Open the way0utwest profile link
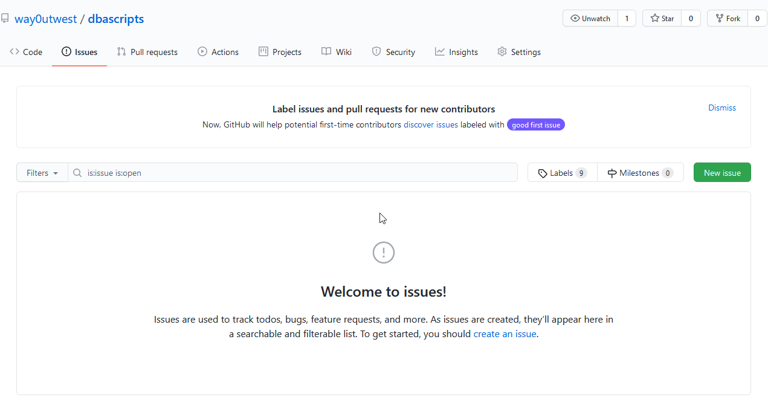Screen dimensions: 768x403 click(46, 19)
